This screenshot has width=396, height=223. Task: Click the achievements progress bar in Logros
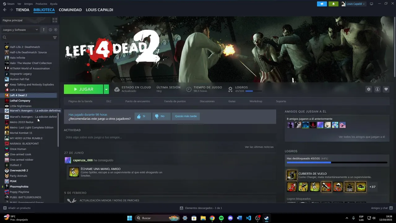[337, 162]
